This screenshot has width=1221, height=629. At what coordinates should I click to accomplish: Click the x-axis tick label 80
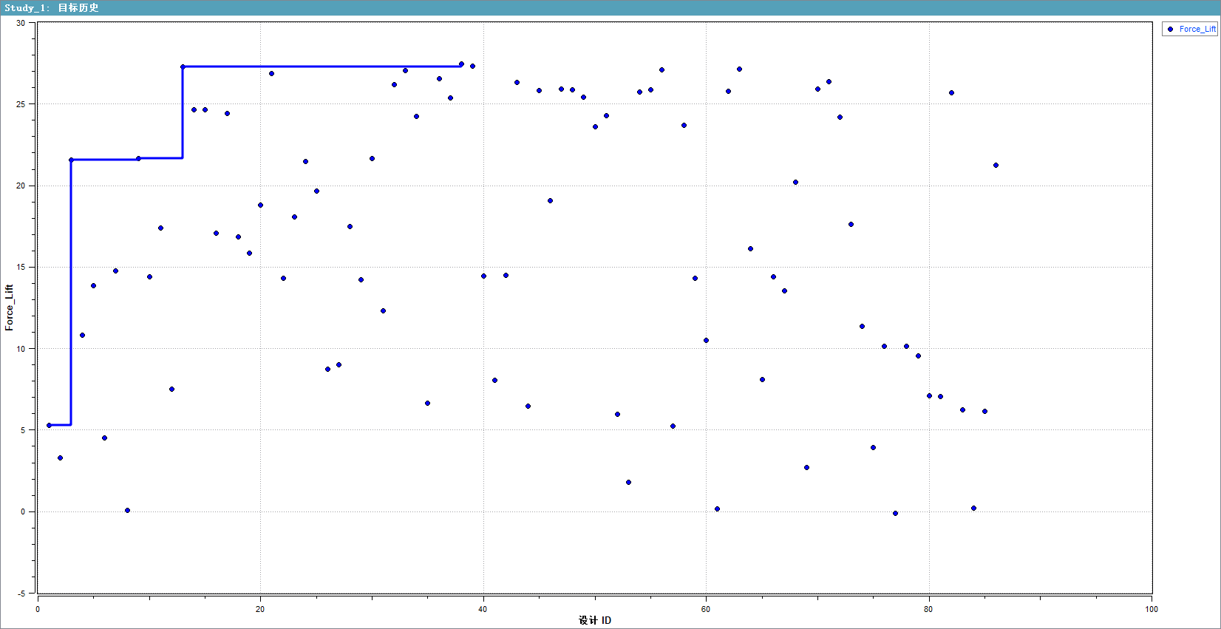pos(929,609)
